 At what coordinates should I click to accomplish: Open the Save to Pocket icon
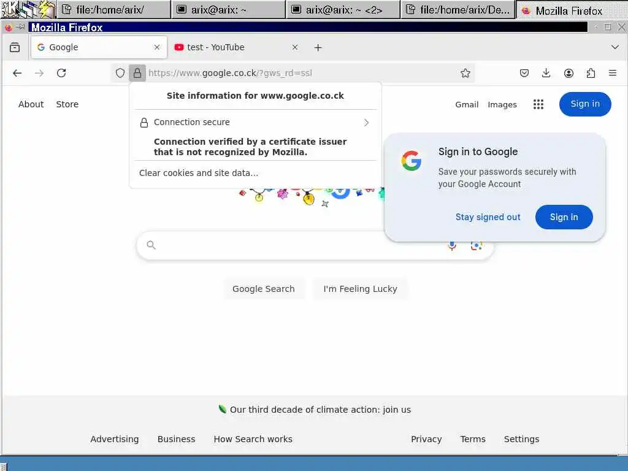(524, 73)
